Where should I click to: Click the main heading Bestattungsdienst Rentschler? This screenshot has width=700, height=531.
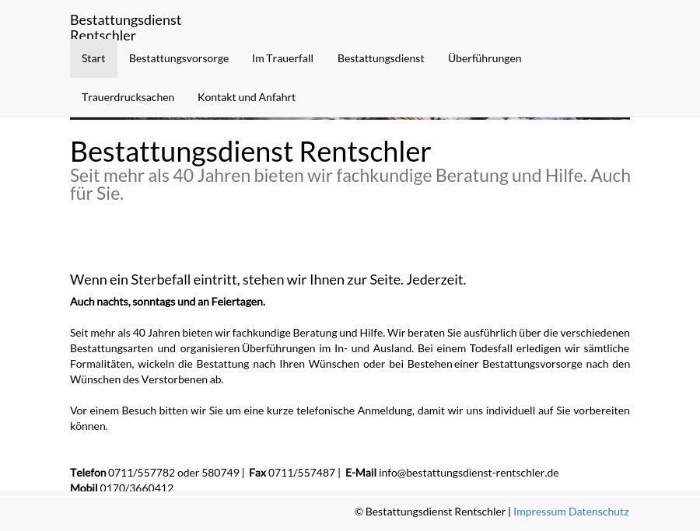[x=250, y=152]
